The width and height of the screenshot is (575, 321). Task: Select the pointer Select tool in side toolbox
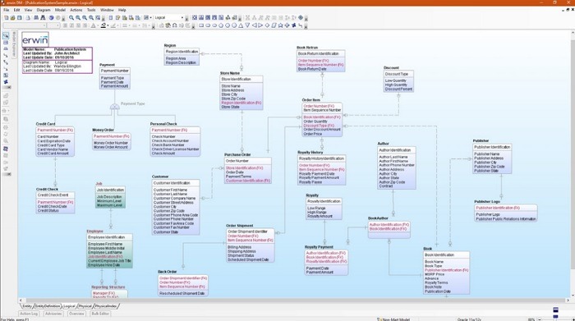tap(6, 36)
